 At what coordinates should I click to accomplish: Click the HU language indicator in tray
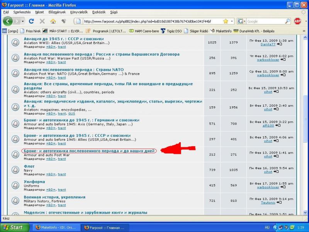click(267, 228)
